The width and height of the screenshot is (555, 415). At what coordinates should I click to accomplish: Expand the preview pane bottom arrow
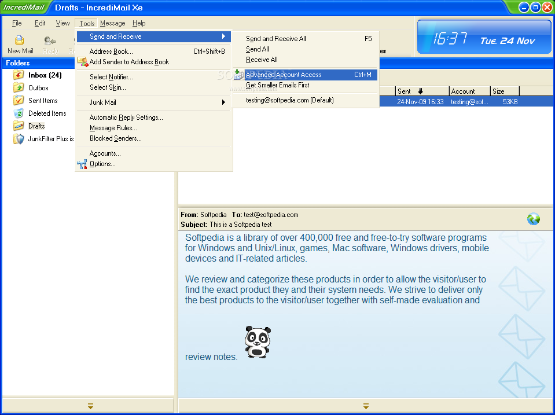(366, 406)
